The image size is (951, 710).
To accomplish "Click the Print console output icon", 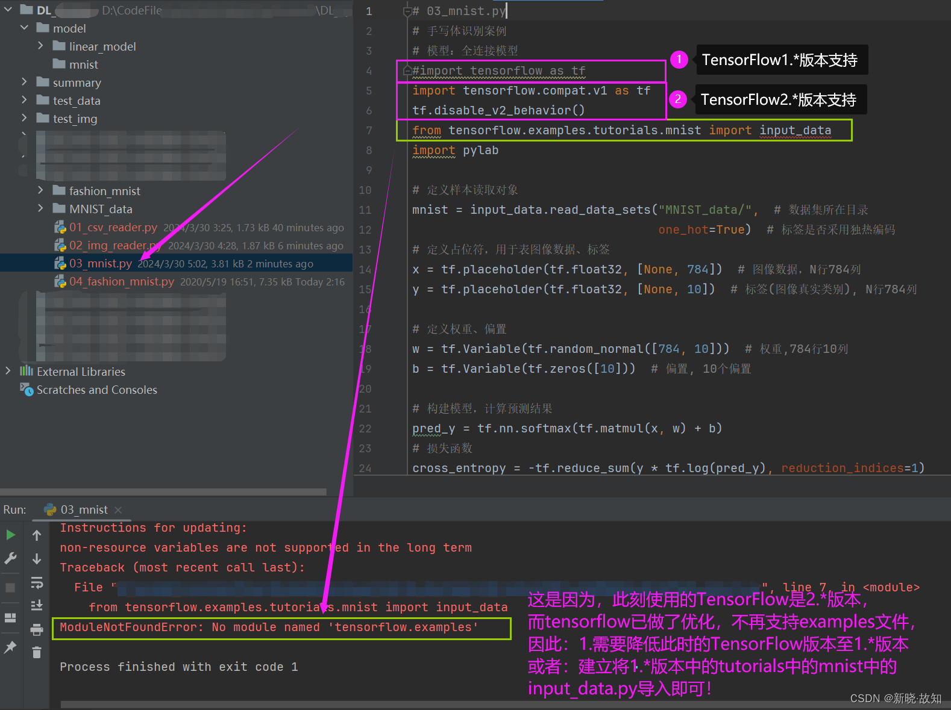I will click(37, 630).
